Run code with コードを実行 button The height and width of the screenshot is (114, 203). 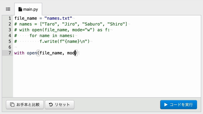(x=179, y=104)
